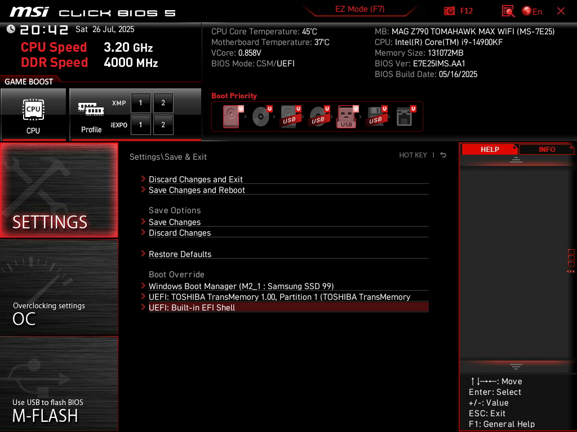Click the arrow beside Windows Boot Manager
This screenshot has width=577, height=432.
point(143,285)
